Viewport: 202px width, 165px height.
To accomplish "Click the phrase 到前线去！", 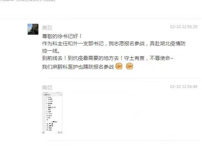I will 55,58.
